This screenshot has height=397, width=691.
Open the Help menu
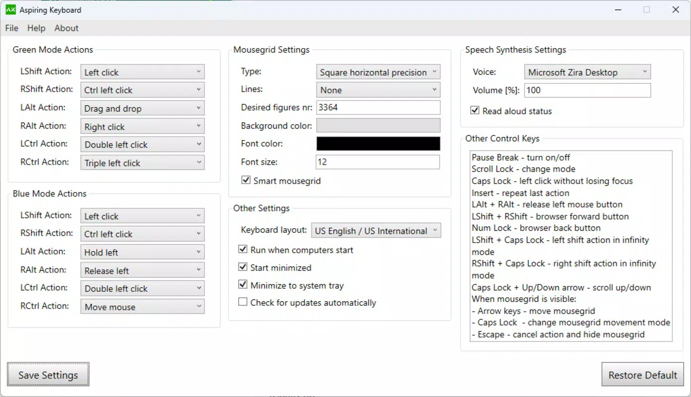(36, 28)
